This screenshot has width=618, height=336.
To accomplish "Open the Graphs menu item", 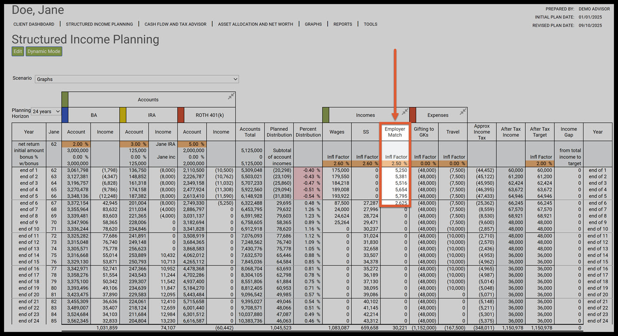I will pyautogui.click(x=313, y=24).
